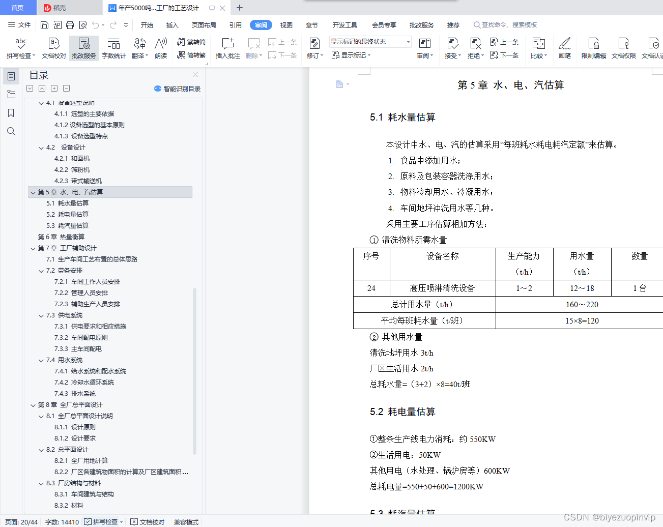Open 文档权限 document permissions
663x527 pixels.
(624, 48)
